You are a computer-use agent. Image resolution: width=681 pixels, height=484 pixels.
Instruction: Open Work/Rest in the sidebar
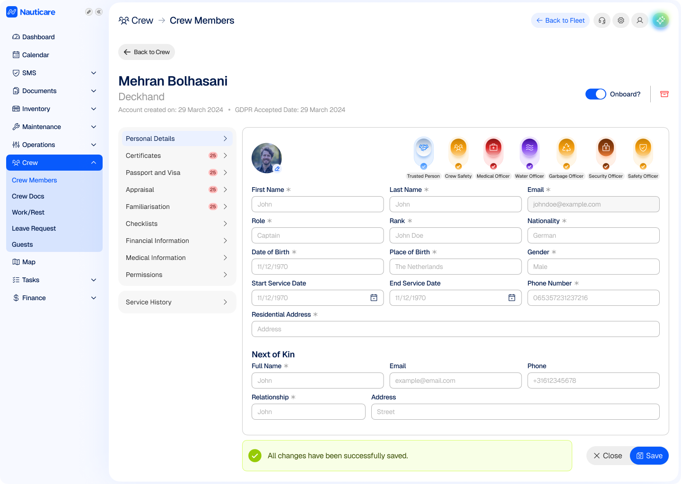(28, 212)
